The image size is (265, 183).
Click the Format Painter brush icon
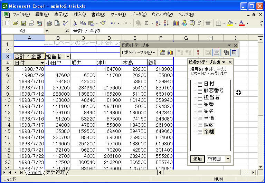click(x=103, y=23)
